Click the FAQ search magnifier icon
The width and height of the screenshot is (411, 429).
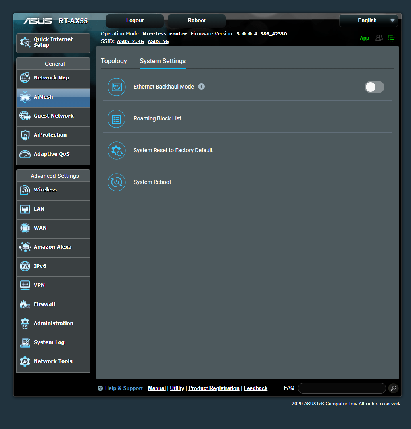(x=393, y=388)
